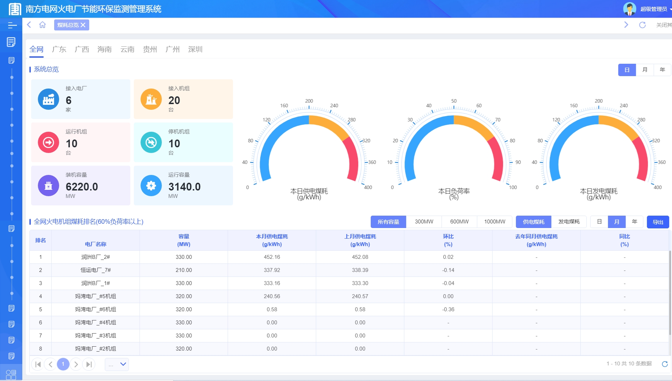Click the 接入机组 orange icon
This screenshot has height=381, width=672.
(151, 99)
